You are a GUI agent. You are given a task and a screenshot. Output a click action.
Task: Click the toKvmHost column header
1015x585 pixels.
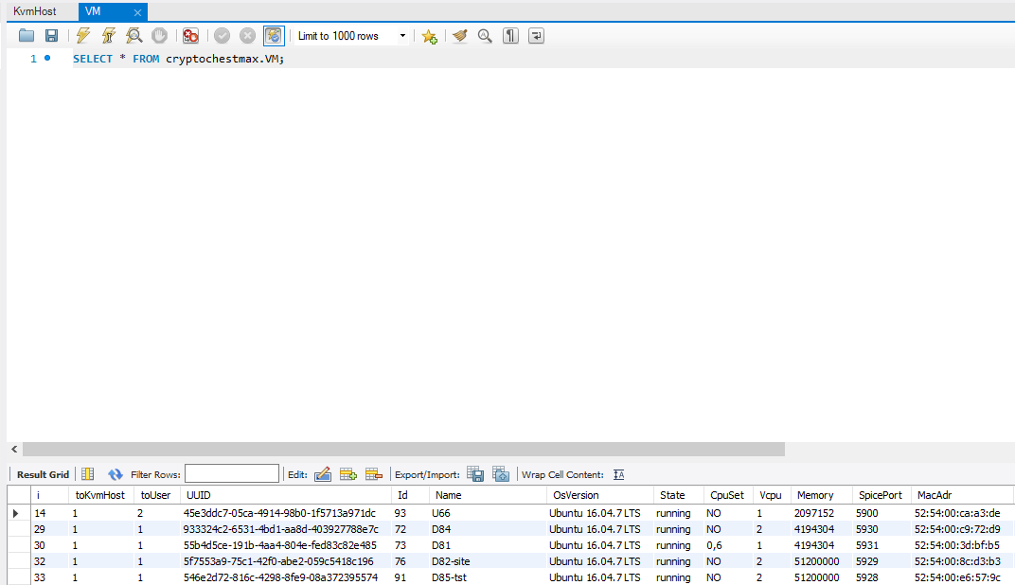click(x=100, y=495)
